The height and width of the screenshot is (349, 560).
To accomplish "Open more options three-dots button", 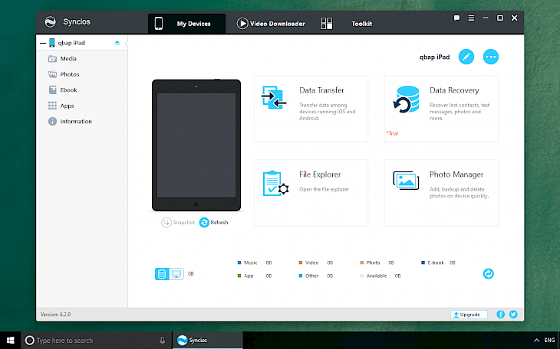I will coord(491,57).
